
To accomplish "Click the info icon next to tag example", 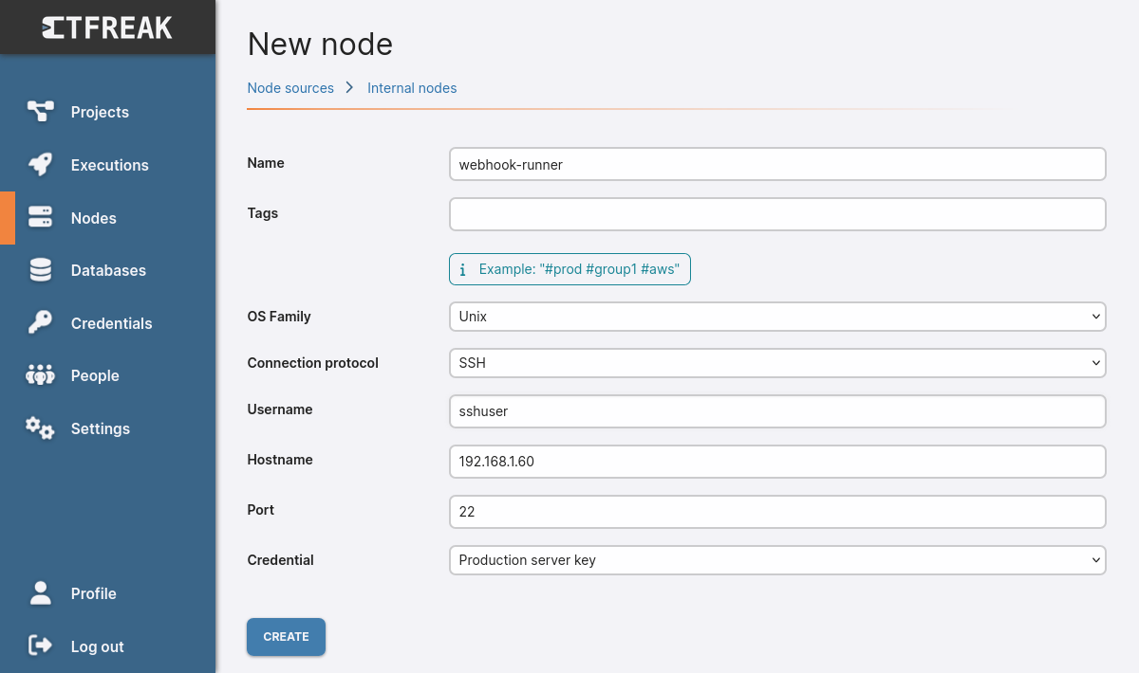I will 463,269.
